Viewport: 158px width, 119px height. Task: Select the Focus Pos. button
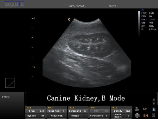[57, 116]
